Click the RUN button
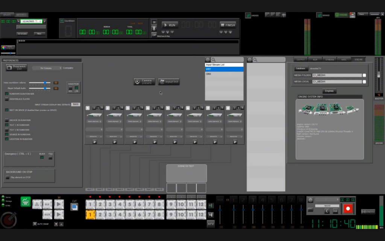 click(x=170, y=25)
